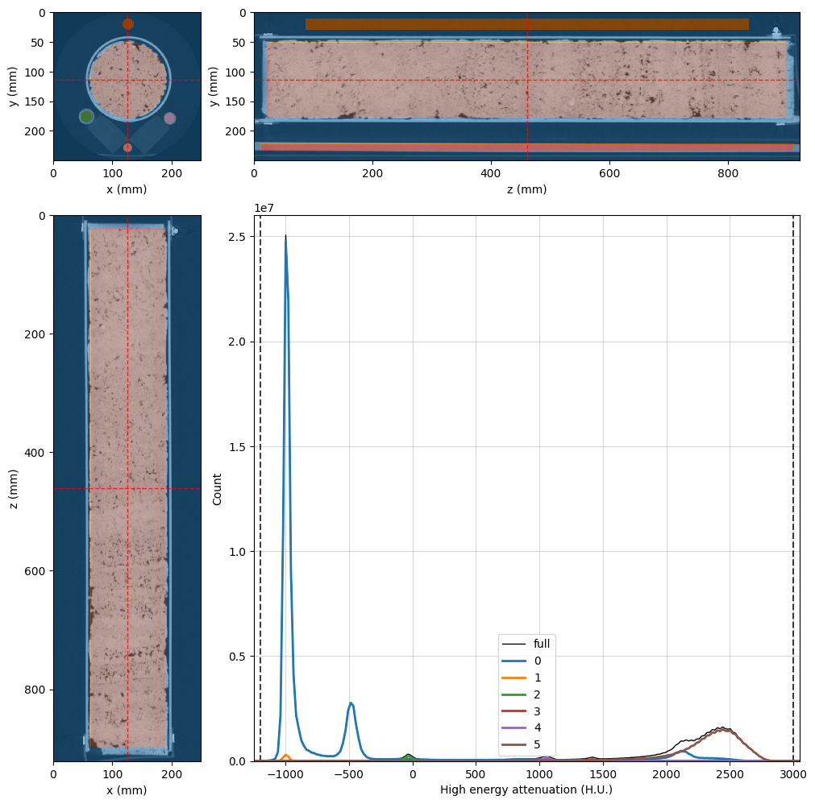Click the green circle marker in the cross-section
Image resolution: width=815 pixels, height=804 pixels.
86,116
